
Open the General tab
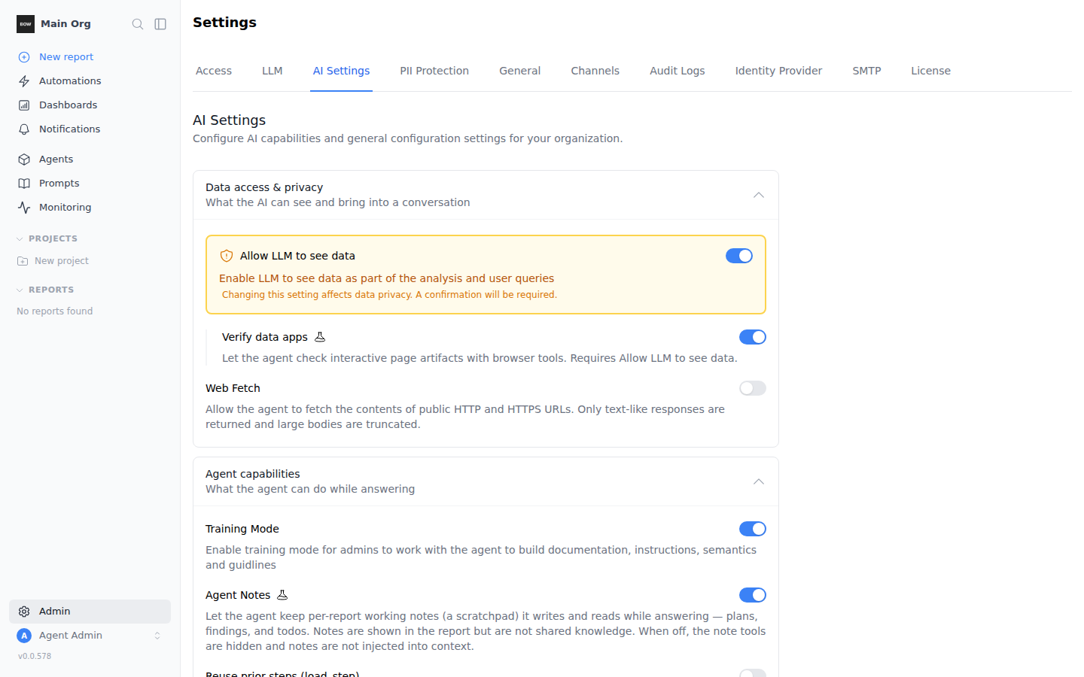520,71
